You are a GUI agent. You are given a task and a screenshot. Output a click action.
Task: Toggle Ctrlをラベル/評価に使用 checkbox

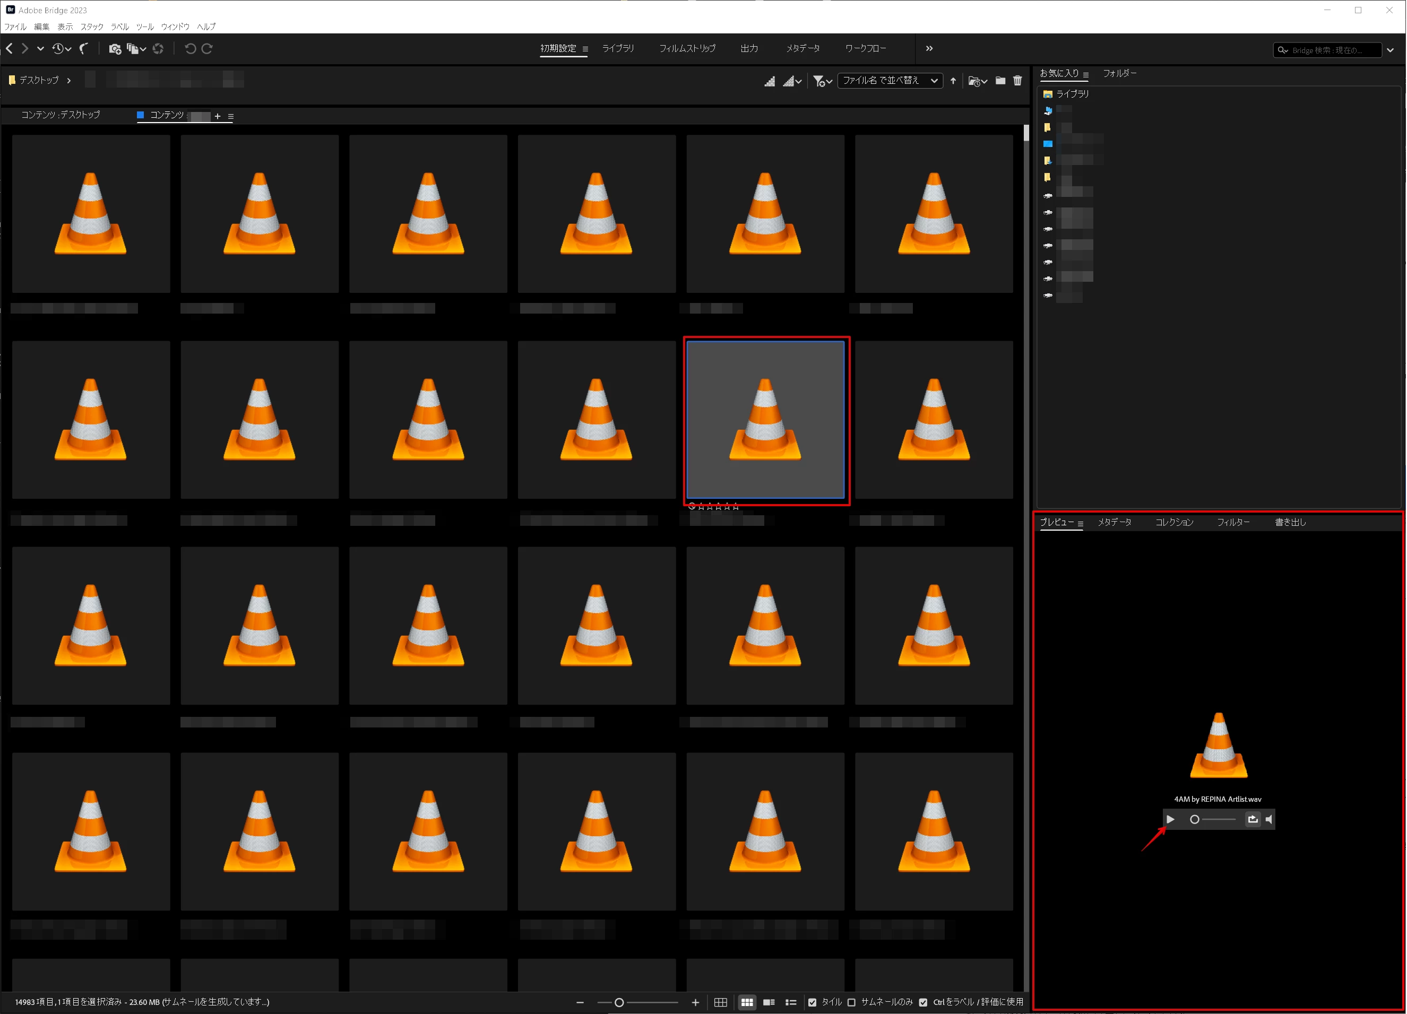pyautogui.click(x=923, y=1002)
